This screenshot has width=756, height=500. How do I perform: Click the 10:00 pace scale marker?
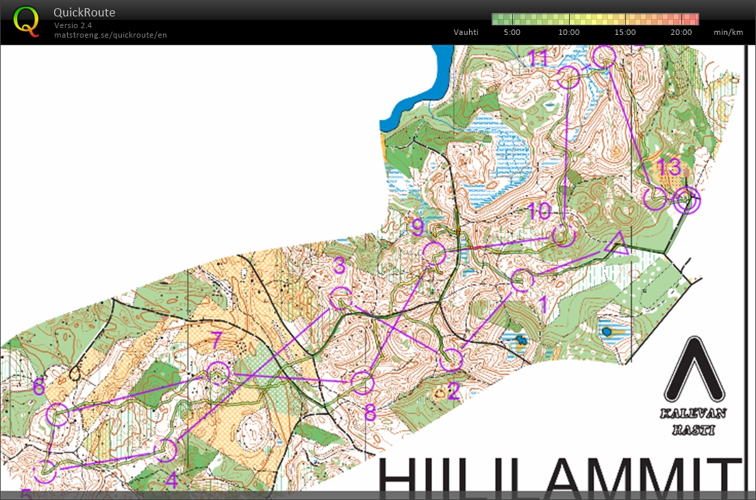tap(568, 32)
